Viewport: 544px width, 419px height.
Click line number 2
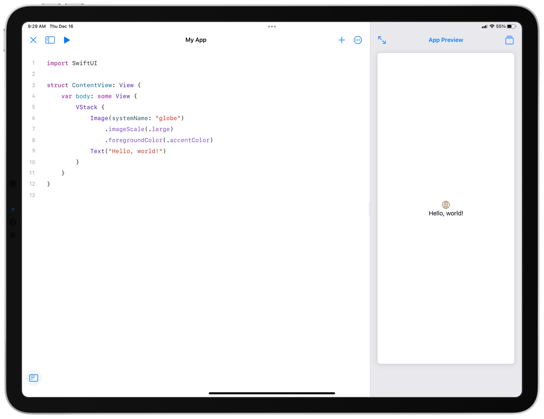(x=33, y=74)
